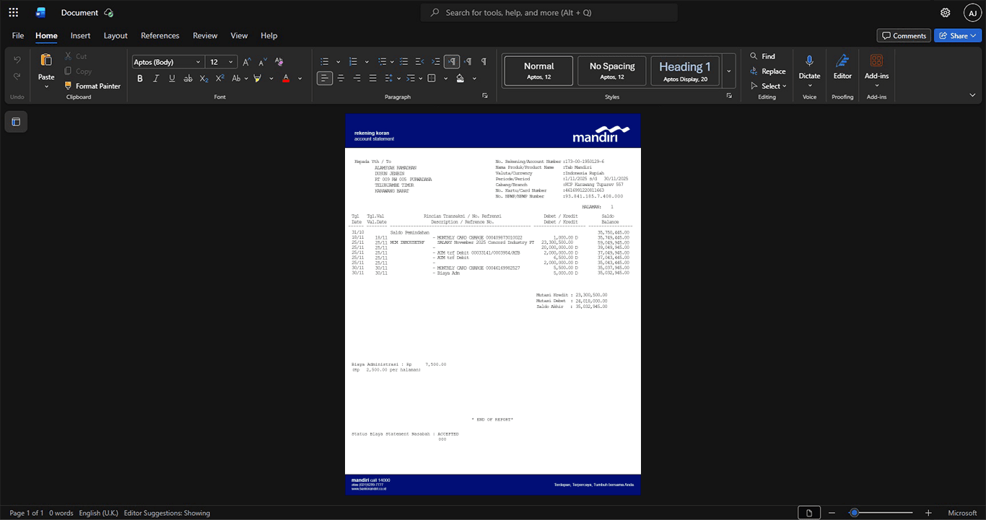Open the Select dropdown in Editing
Viewport: 986px width, 520px height.
pos(769,86)
